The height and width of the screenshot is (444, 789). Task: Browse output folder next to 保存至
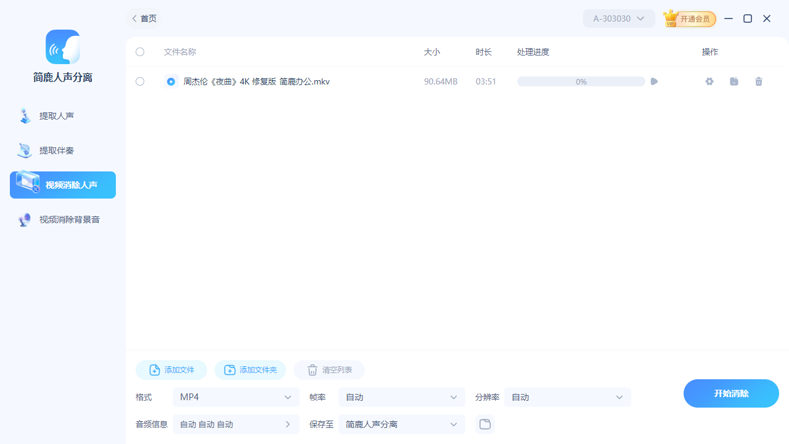pyautogui.click(x=484, y=424)
